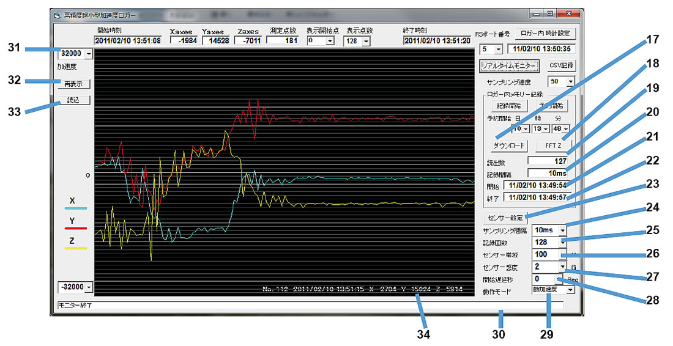Click the cyan X axis legend line
The image size is (673, 346).
[72, 209]
